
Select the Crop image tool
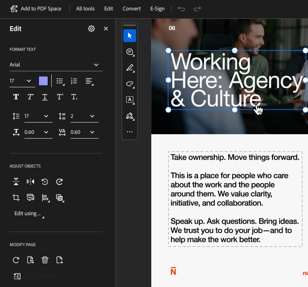[x=16, y=197]
